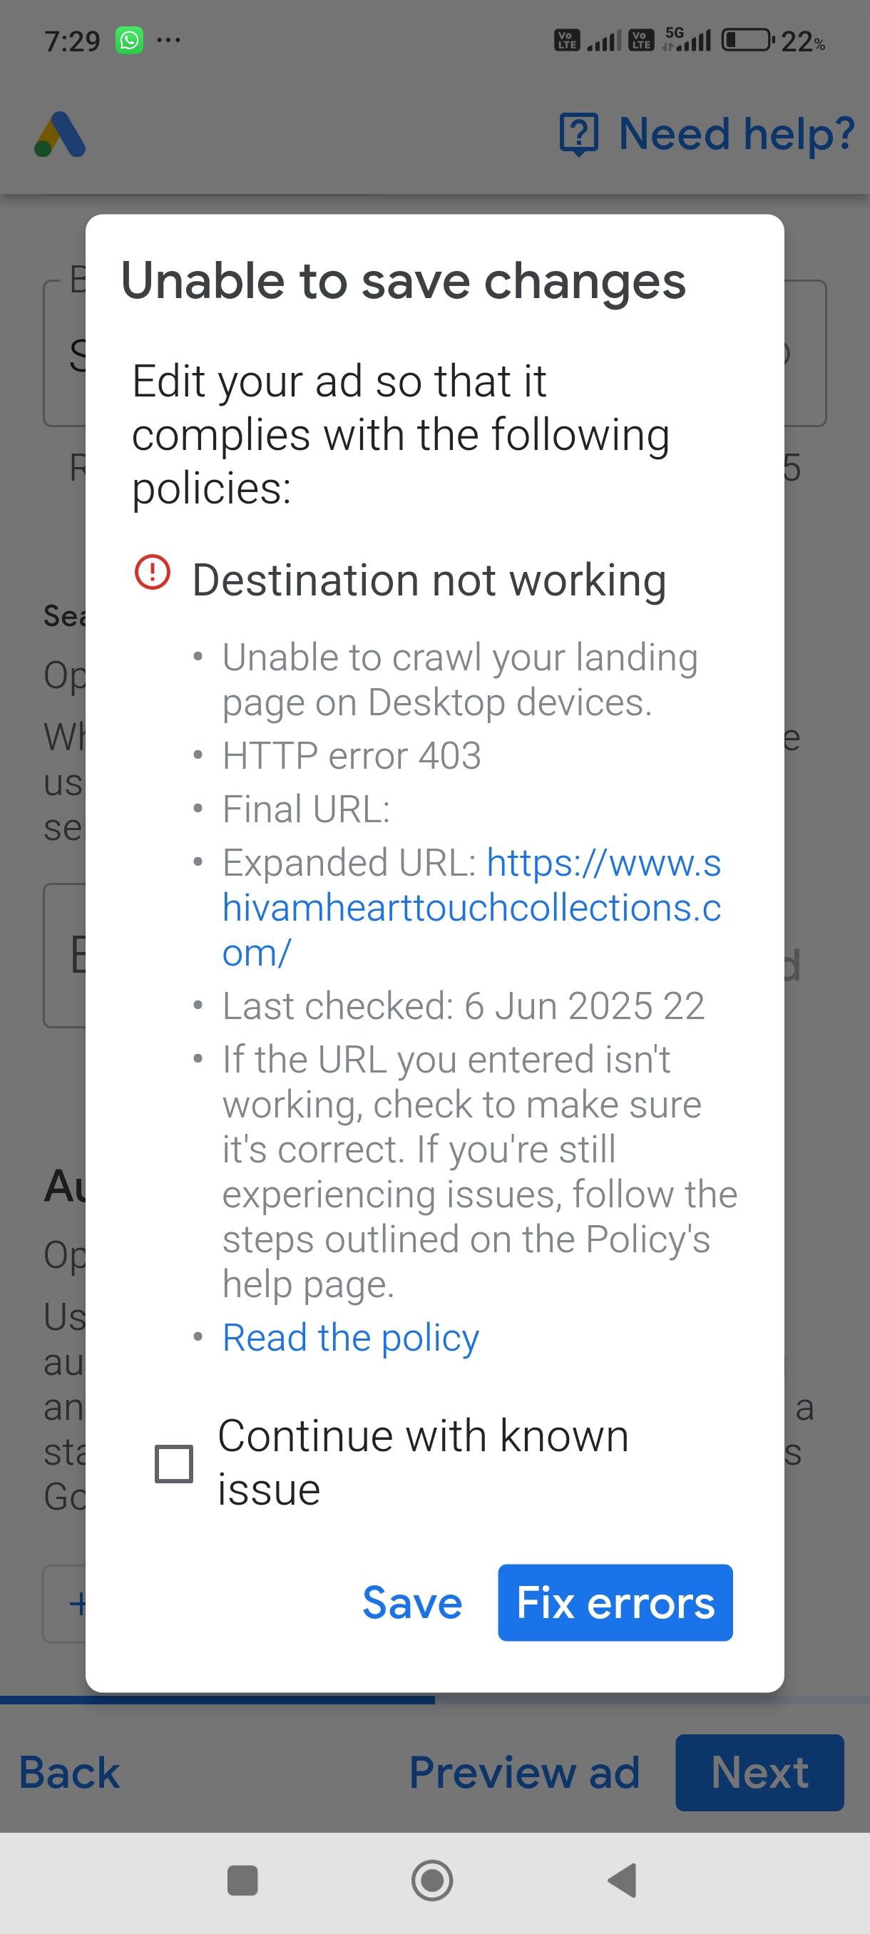870x1934 pixels.
Task: Tap the Android recent apps square icon
Action: click(242, 1880)
